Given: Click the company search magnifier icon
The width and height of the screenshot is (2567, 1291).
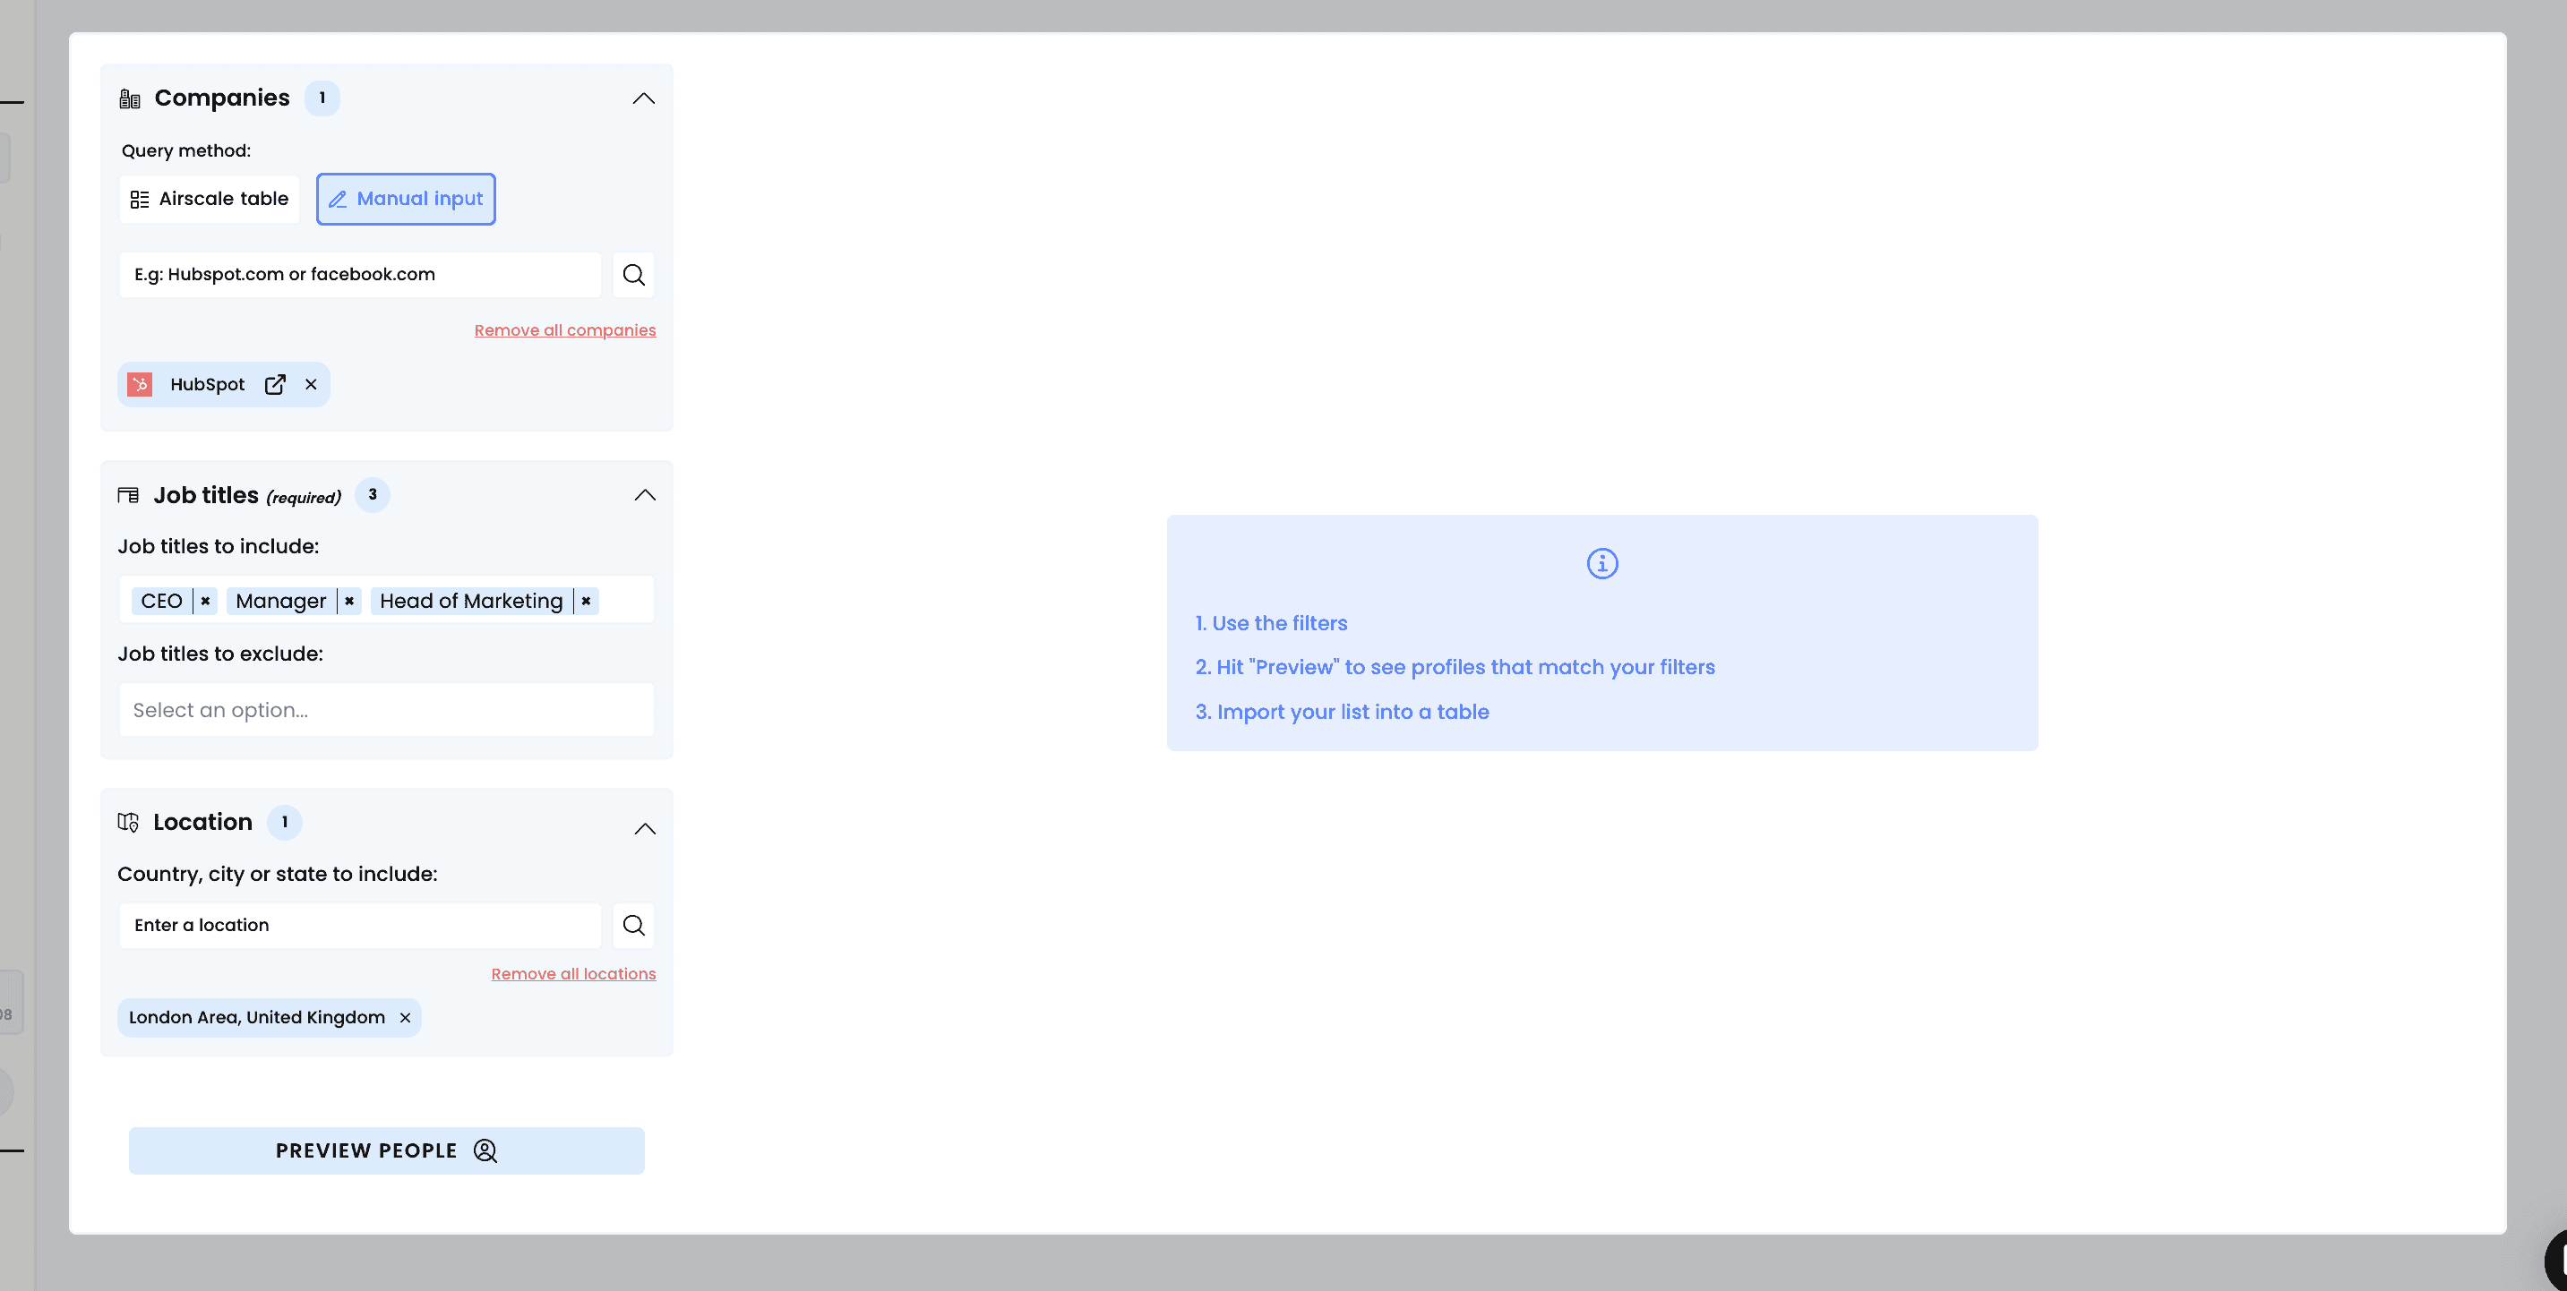Looking at the screenshot, I should tap(634, 275).
